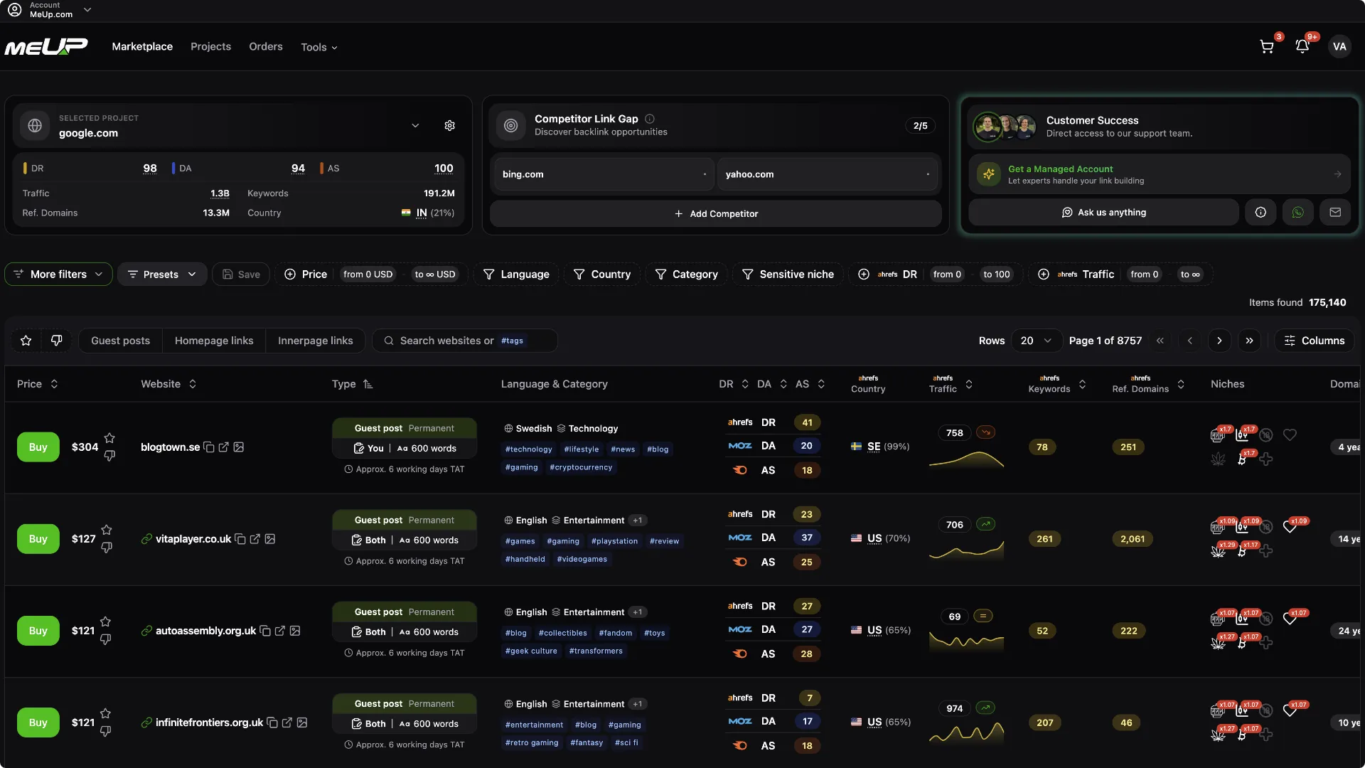Copy the vitaplayer.co.uk domain

(x=240, y=539)
